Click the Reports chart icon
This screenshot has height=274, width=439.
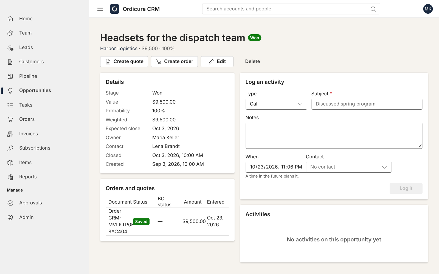[x=10, y=177]
